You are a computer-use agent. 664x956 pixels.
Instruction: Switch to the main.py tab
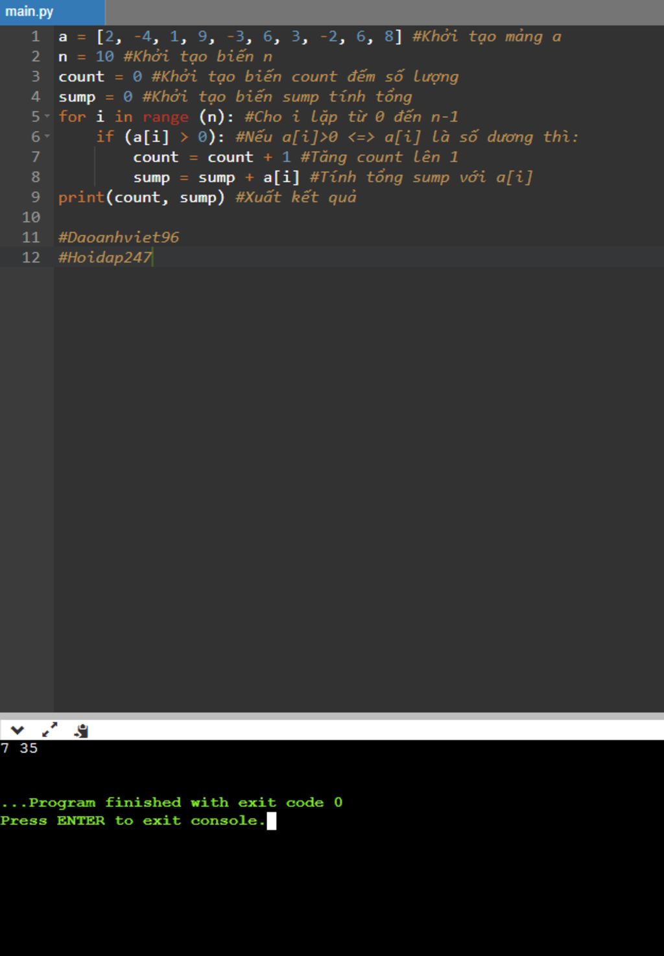52,12
